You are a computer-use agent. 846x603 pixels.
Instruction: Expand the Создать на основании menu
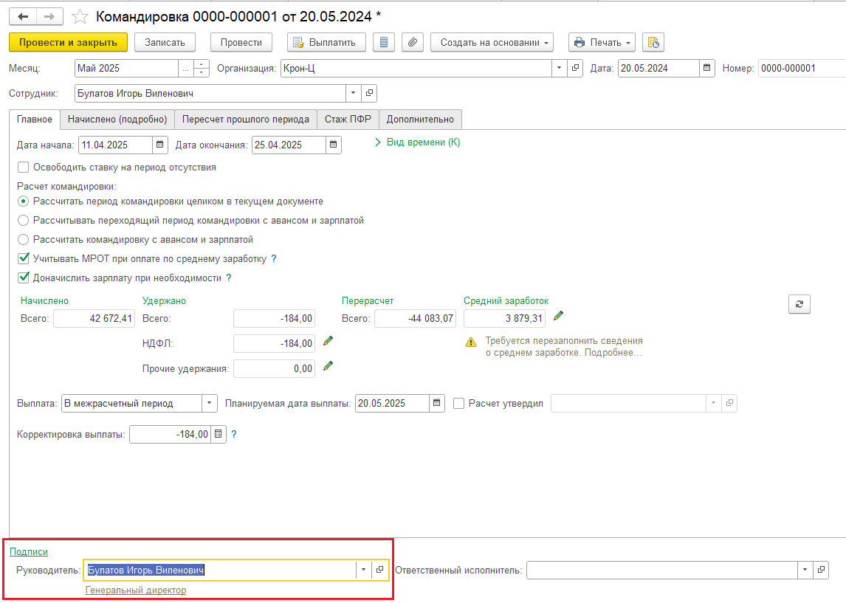492,42
